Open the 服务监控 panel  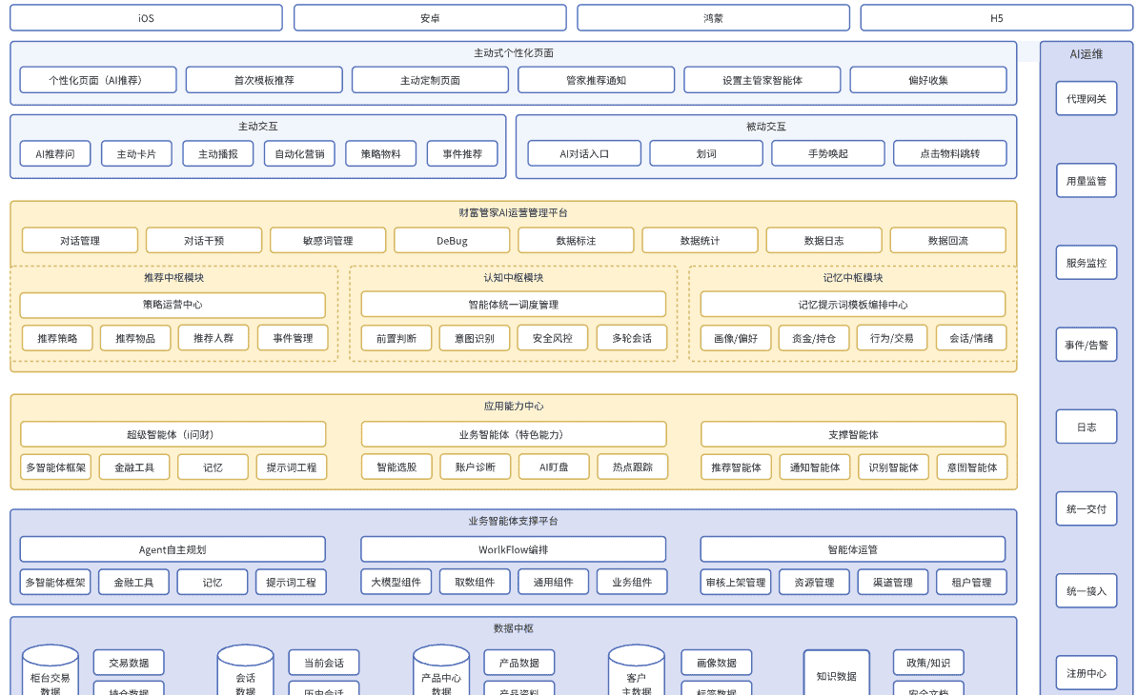[1086, 262]
